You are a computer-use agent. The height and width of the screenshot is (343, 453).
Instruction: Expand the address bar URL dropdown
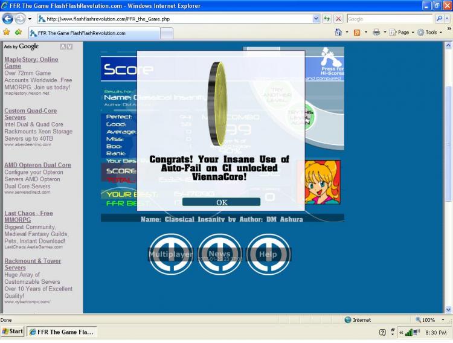pyautogui.click(x=316, y=19)
